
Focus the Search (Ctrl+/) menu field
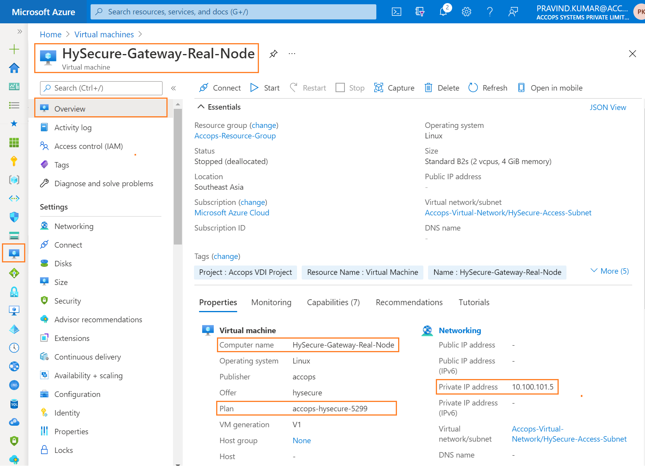tap(101, 88)
